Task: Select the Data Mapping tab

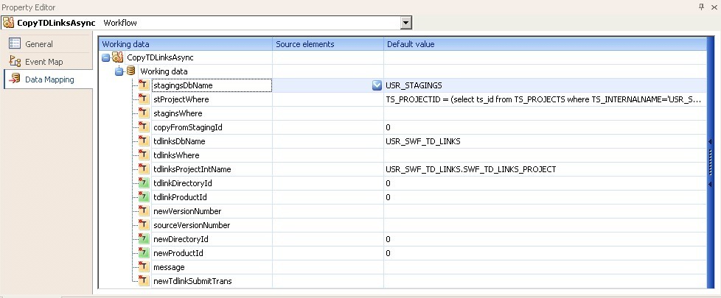Action: pos(48,79)
